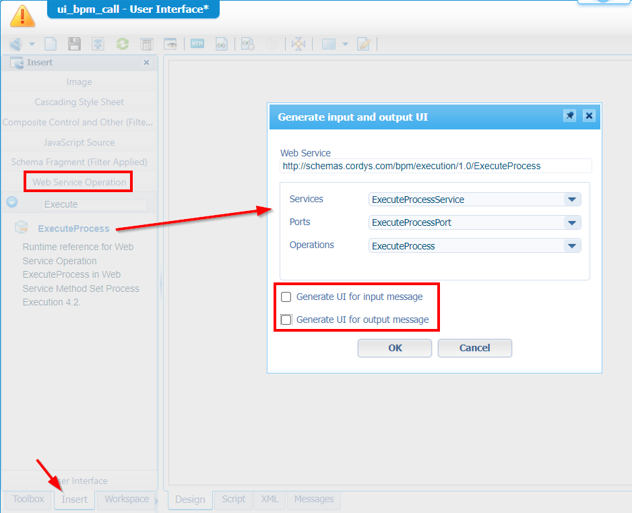Click the Execute filter text field
Screen dimensions: 632x513
tap(94, 204)
